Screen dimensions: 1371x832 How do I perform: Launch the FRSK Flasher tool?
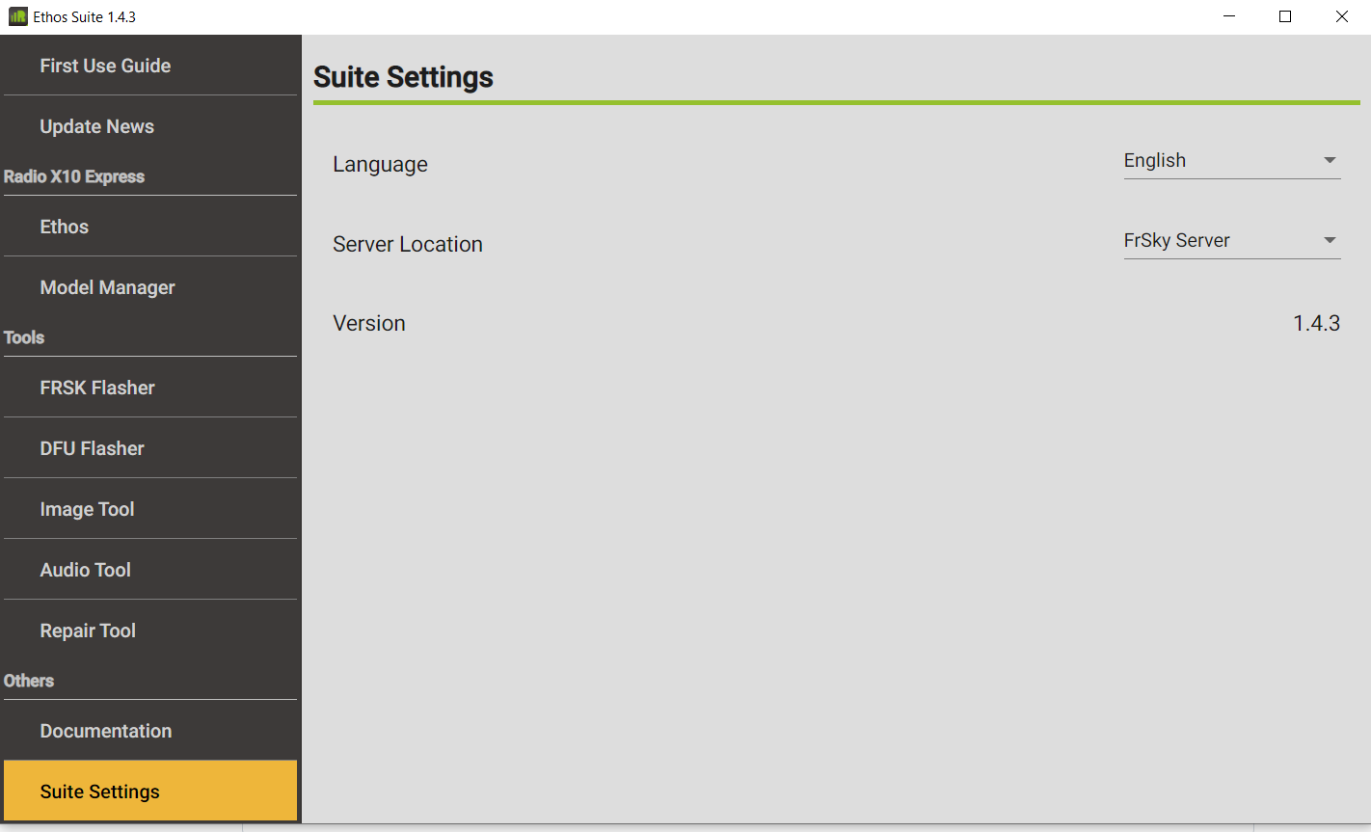96,388
